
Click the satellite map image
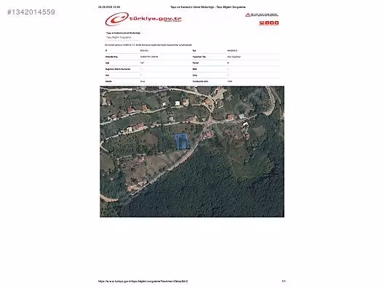tap(192, 151)
